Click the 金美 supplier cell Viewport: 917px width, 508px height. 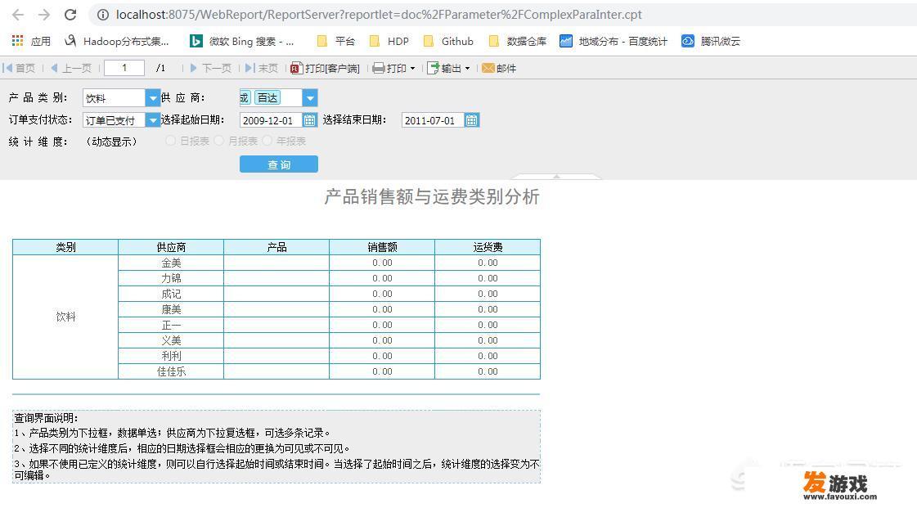(171, 263)
